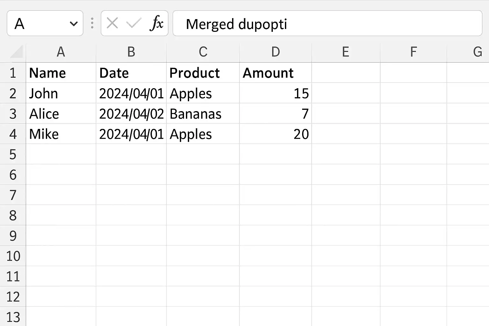Select column F header
The width and height of the screenshot is (489, 326).
pyautogui.click(x=413, y=52)
